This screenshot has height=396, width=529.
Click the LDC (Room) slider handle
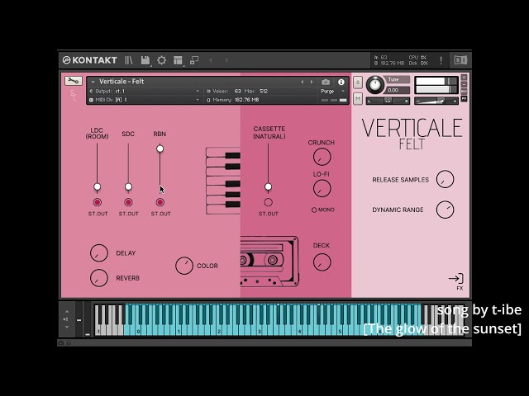point(98,186)
